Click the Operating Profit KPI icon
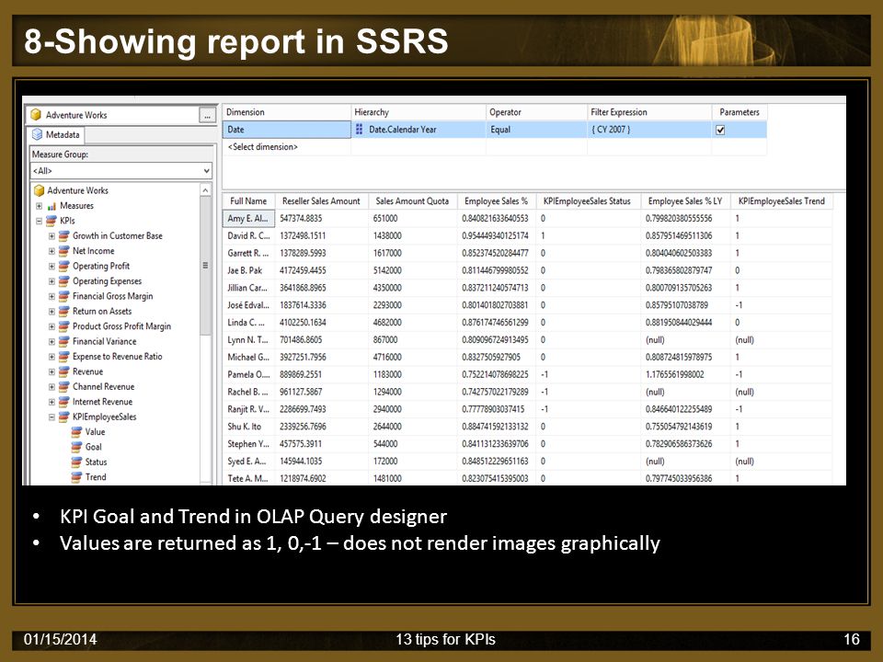Image resolution: width=883 pixels, height=662 pixels. point(64,267)
